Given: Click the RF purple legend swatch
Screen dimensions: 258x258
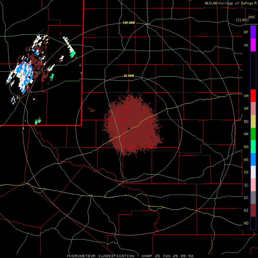Looking at the screenshot, I should click(253, 32).
